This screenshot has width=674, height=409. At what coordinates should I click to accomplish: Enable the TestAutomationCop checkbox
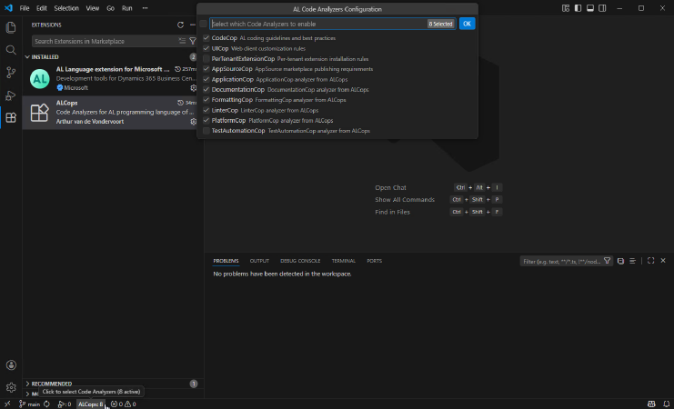[206, 131]
